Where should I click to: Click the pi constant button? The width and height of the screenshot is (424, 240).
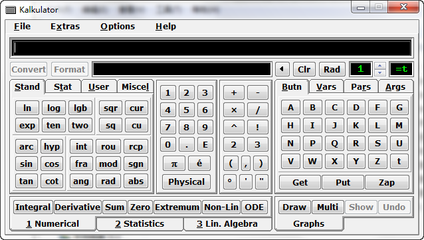(174, 164)
